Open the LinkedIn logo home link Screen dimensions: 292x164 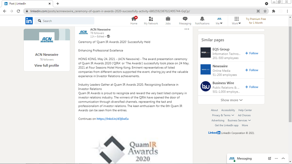coord(29,21)
